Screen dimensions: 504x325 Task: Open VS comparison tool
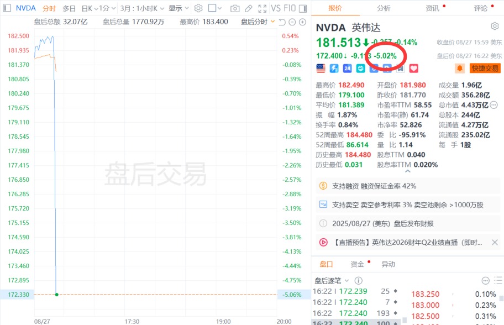[x=276, y=8]
